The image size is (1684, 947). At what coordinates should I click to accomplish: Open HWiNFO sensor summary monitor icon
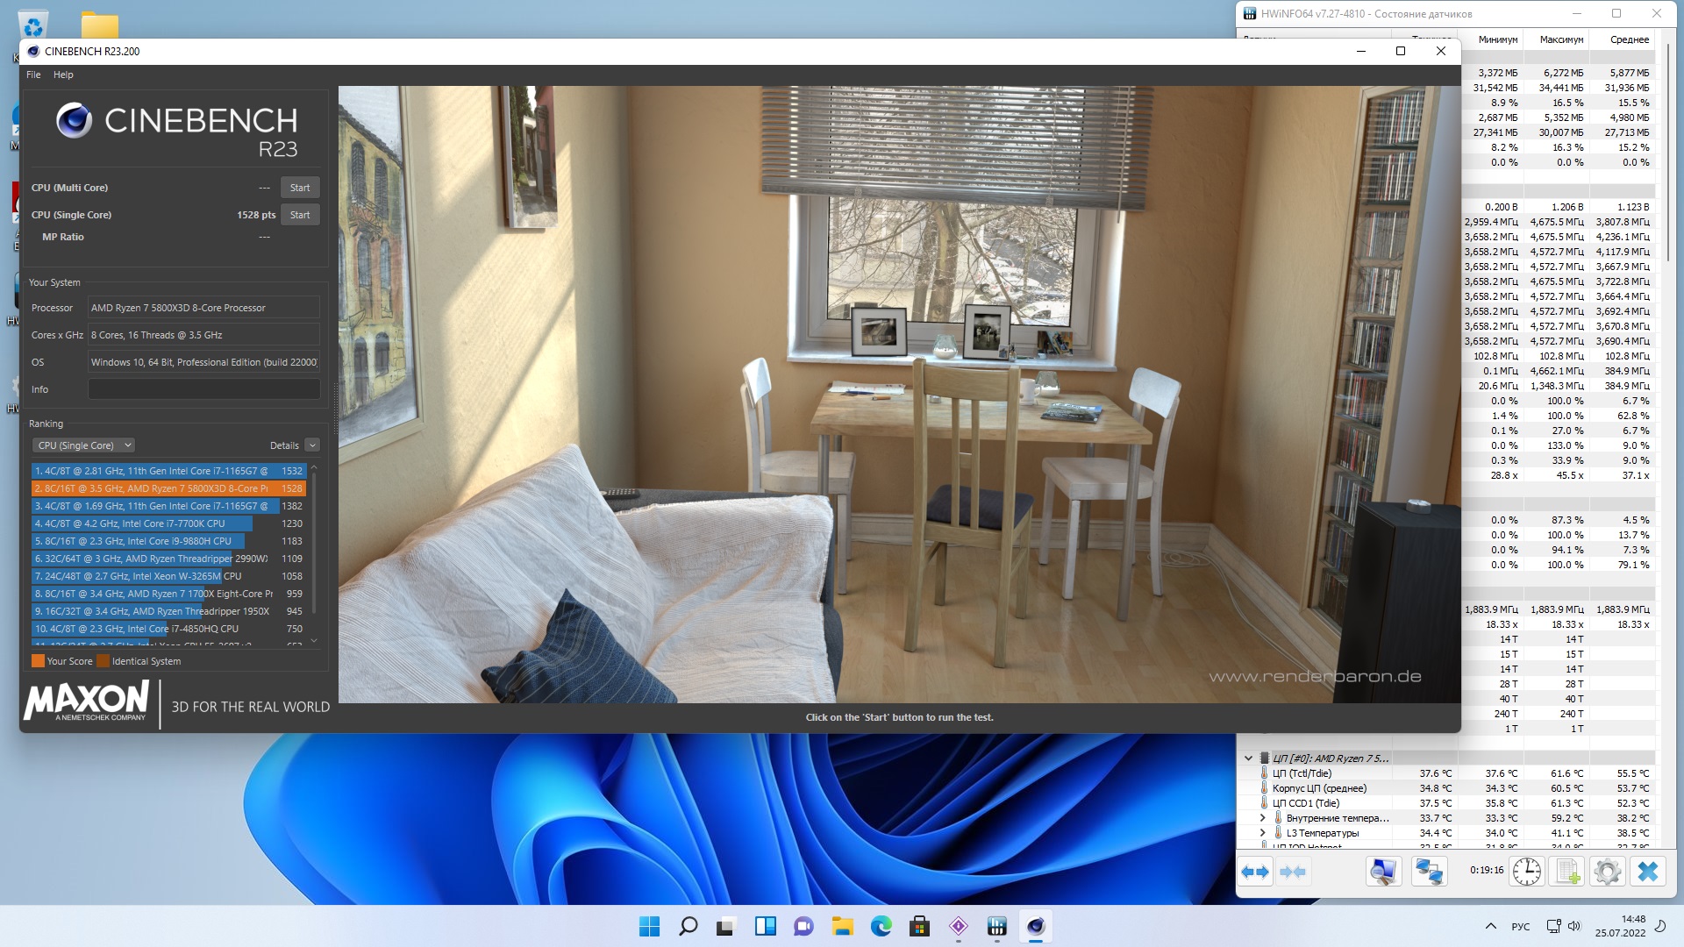pos(1383,872)
